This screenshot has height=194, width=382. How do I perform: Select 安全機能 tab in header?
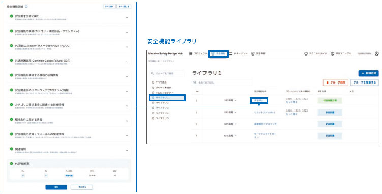(218, 53)
